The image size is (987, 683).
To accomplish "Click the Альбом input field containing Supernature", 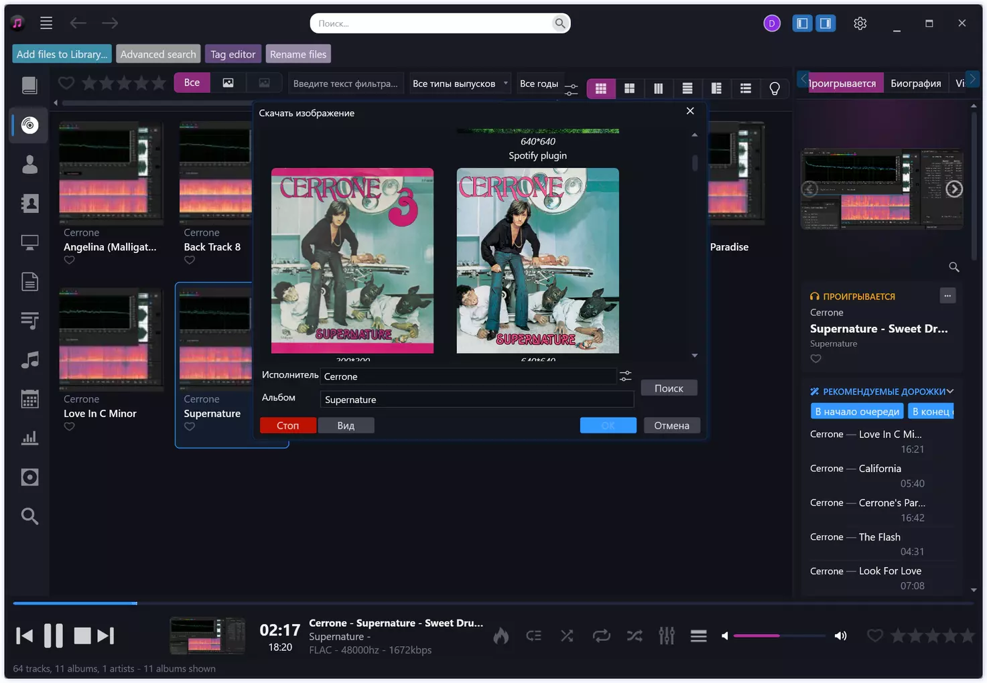I will click(x=477, y=400).
